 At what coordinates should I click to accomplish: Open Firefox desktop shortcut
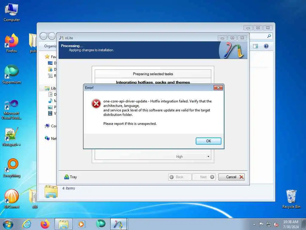(12, 43)
